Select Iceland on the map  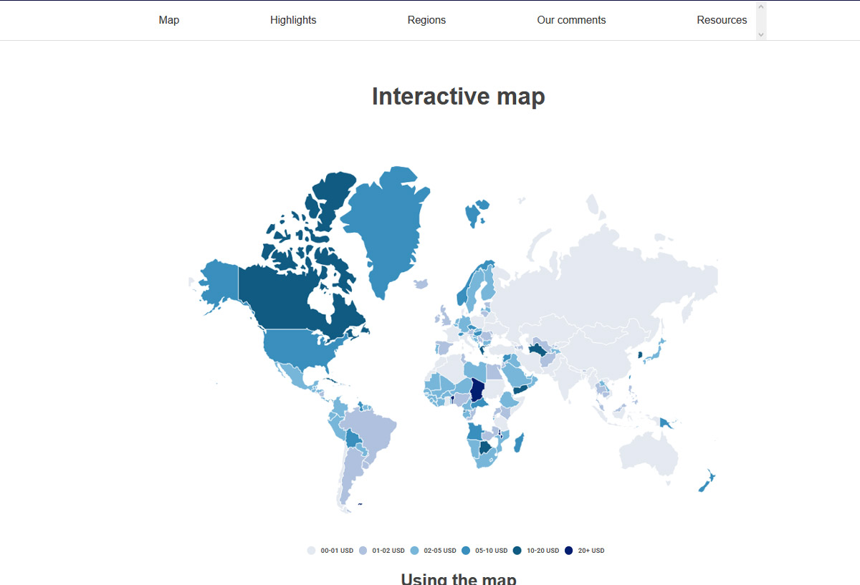[421, 284]
